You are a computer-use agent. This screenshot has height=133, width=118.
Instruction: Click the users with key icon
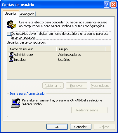point(11,25)
